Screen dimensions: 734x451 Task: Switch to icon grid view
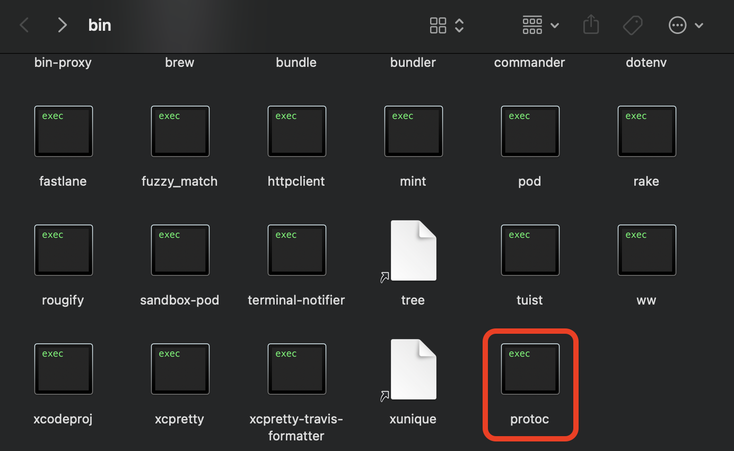438,25
